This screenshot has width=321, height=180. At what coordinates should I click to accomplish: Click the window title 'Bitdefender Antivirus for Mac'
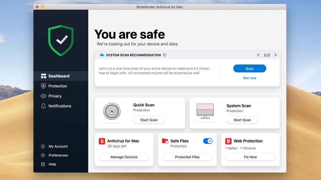click(160, 7)
